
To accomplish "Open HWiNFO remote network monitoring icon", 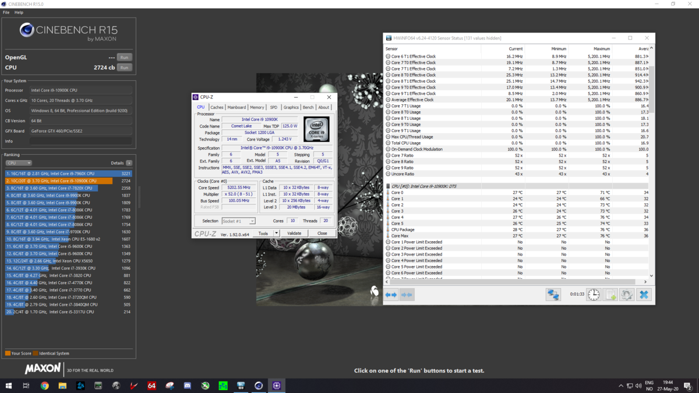I will (553, 295).
